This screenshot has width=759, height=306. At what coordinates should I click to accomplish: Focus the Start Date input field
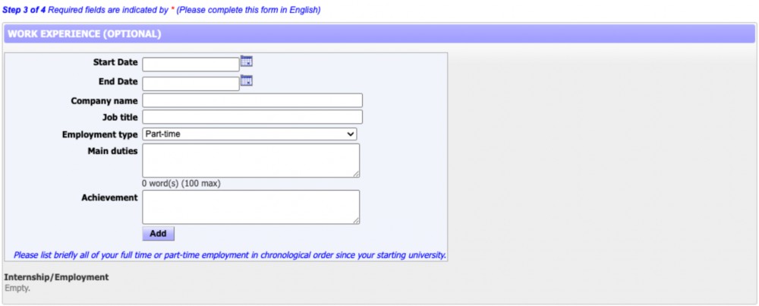click(191, 65)
